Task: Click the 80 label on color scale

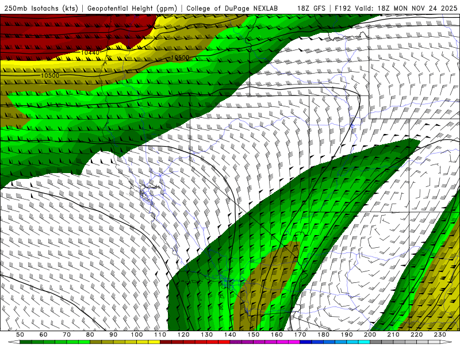Action: click(x=90, y=335)
